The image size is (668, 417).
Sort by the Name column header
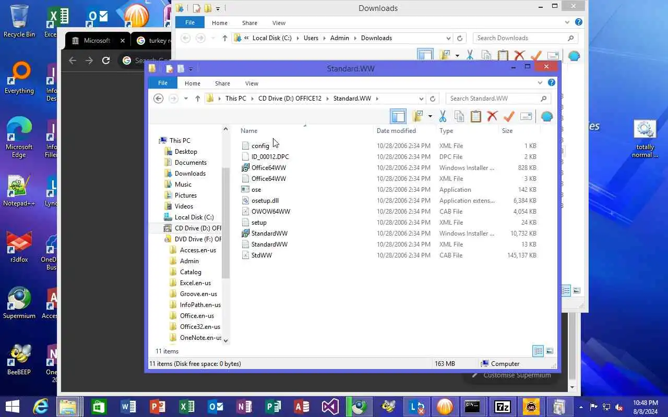tap(249, 131)
